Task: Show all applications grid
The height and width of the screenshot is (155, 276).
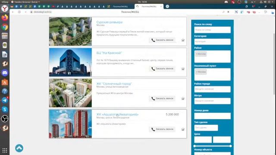Action: coord(5,150)
